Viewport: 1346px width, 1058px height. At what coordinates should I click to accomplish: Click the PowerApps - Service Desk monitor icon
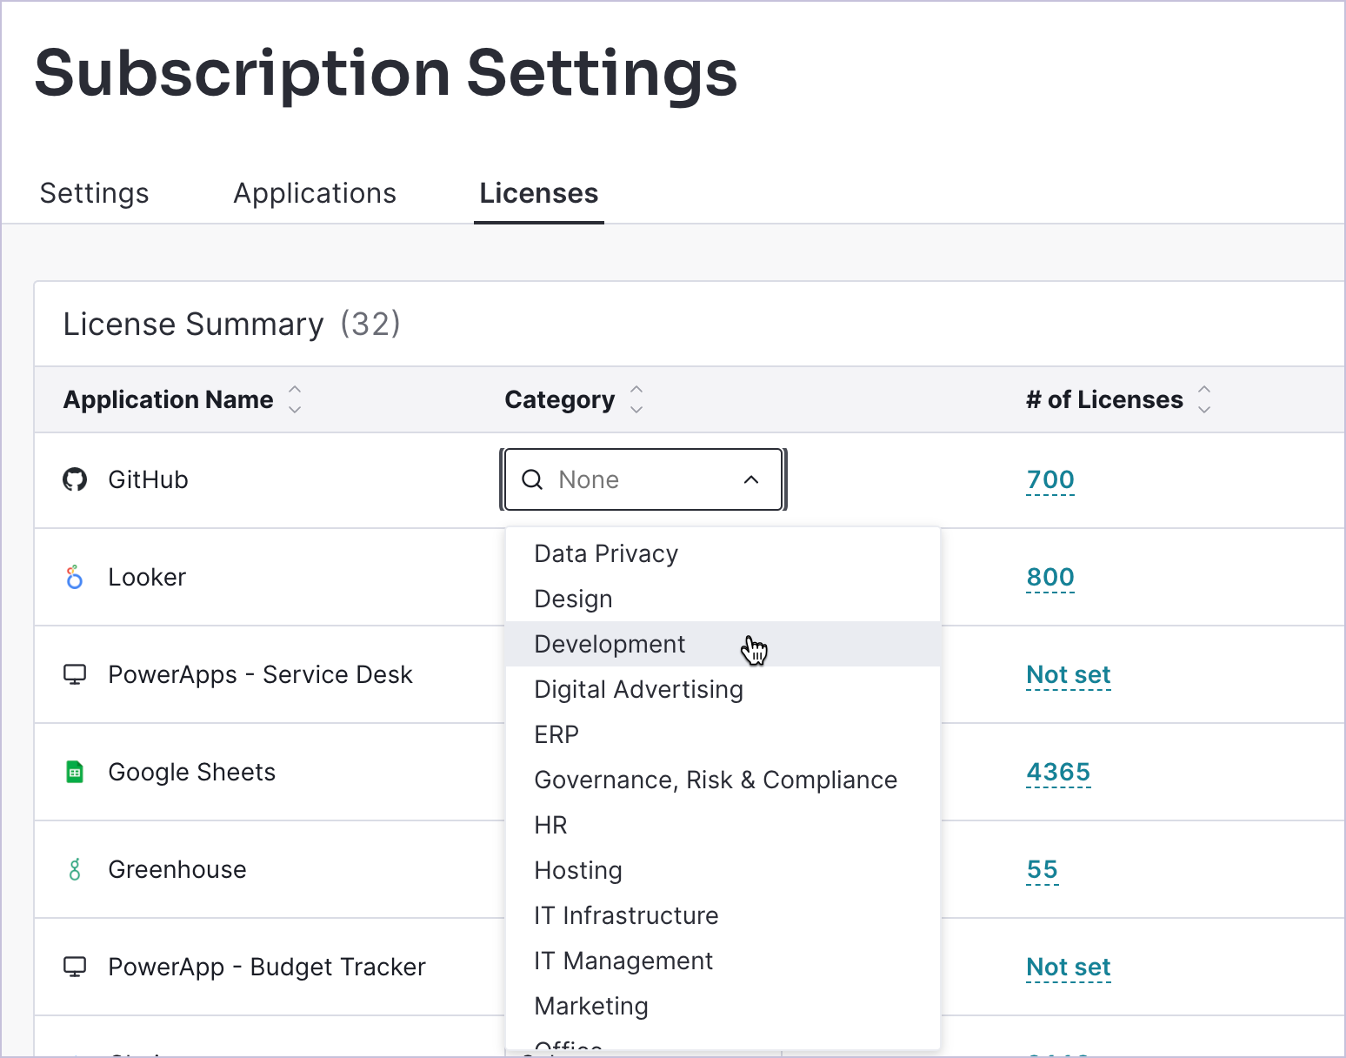tap(75, 674)
